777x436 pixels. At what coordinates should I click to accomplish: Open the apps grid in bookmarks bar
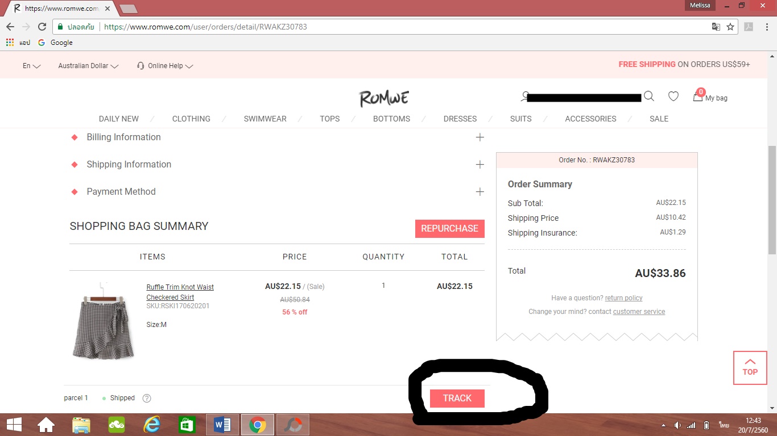pos(10,43)
